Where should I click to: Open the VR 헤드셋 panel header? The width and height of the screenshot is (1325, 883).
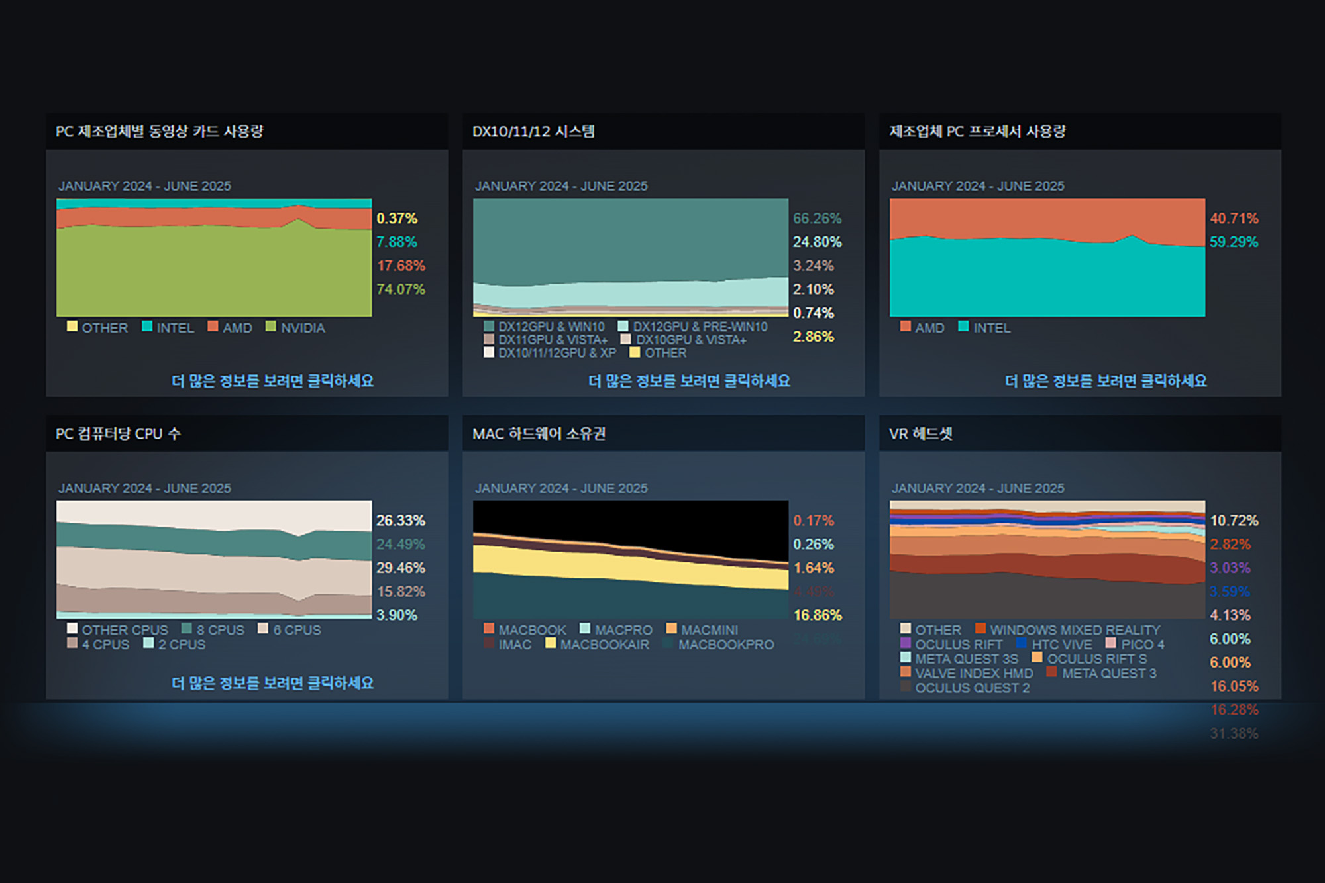click(x=920, y=433)
